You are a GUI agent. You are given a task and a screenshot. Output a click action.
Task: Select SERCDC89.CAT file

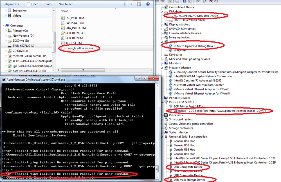pyautogui.click(x=75, y=33)
